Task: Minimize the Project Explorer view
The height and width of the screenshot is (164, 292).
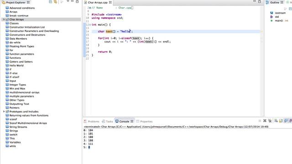Action: (73, 1)
